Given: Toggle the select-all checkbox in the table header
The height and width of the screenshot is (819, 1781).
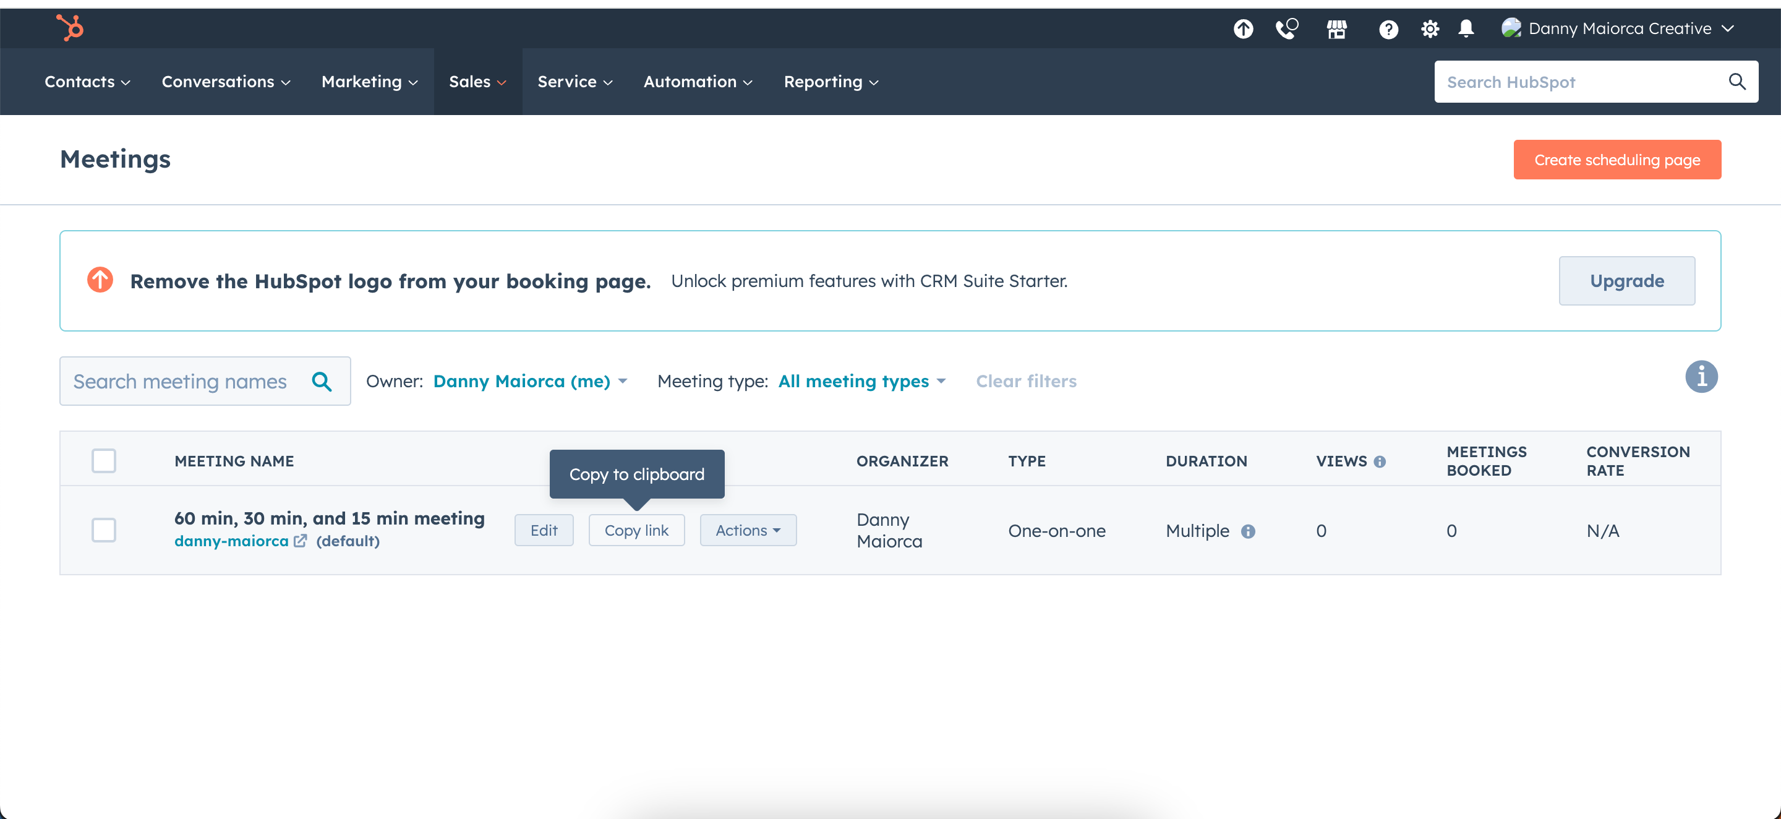Looking at the screenshot, I should [104, 460].
